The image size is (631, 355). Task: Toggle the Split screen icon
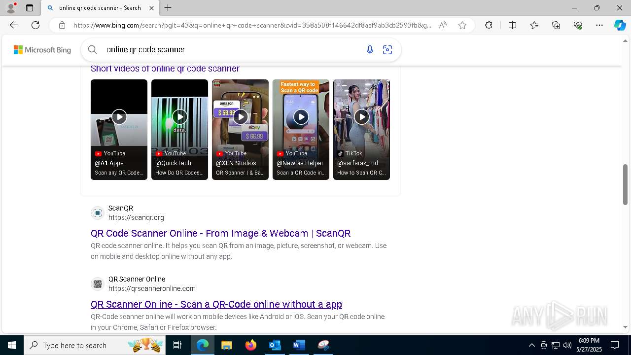click(512, 25)
